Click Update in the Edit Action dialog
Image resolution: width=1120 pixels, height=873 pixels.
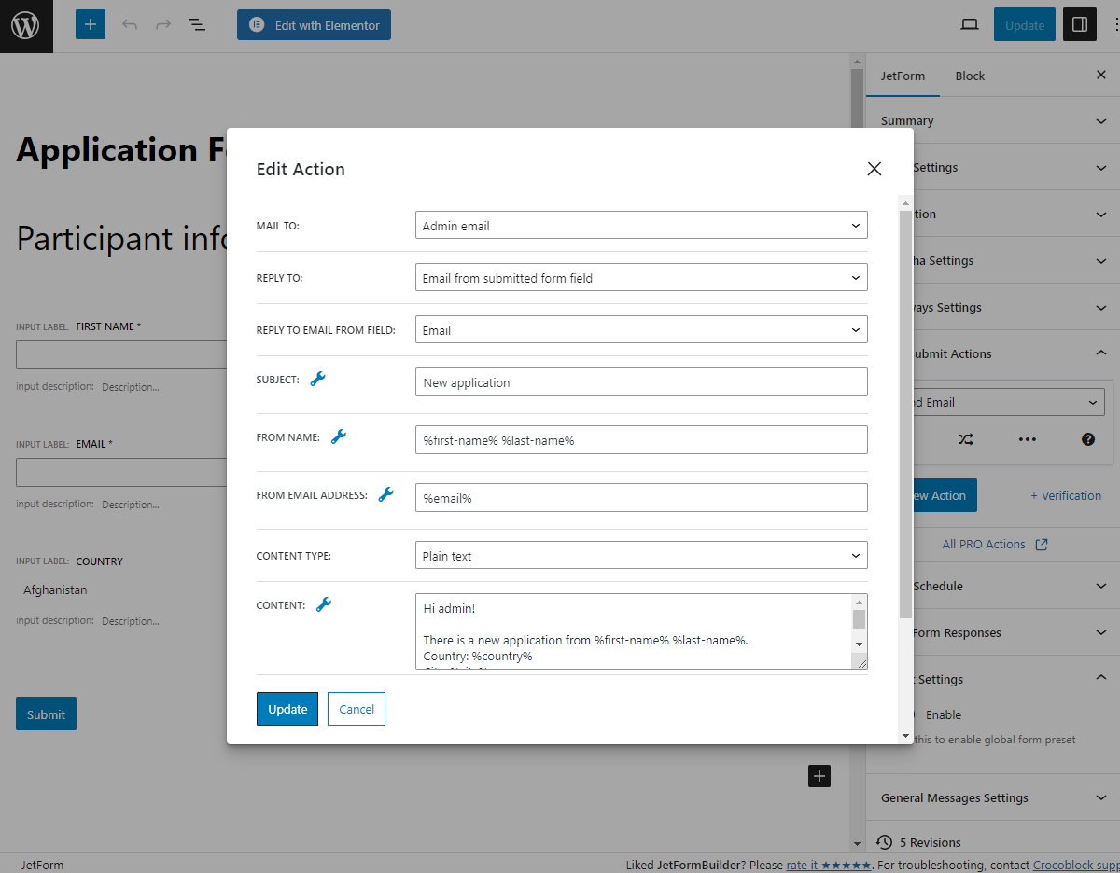[287, 709]
